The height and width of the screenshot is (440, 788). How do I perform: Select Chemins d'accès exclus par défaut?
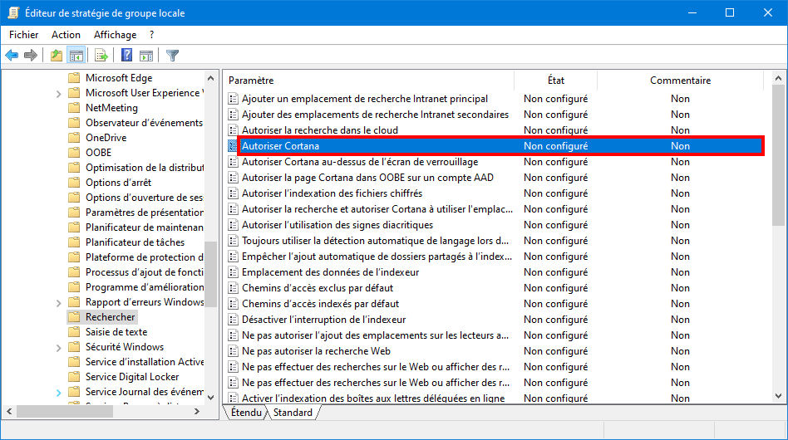pyautogui.click(x=318, y=288)
